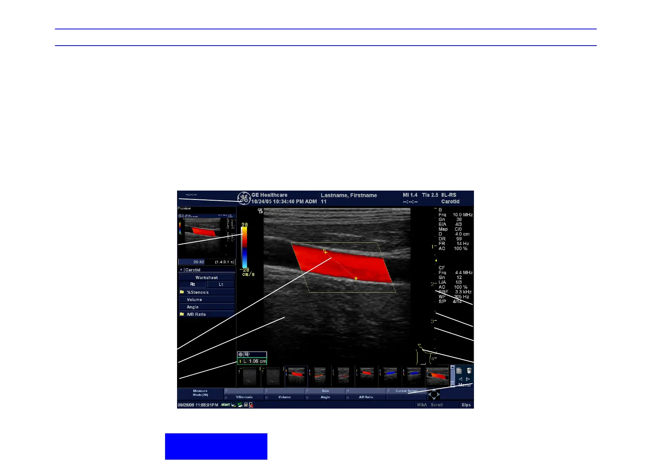The image size is (651, 460).
Task: Click the PRF 3.3 kHz parameter
Action: coord(455,292)
